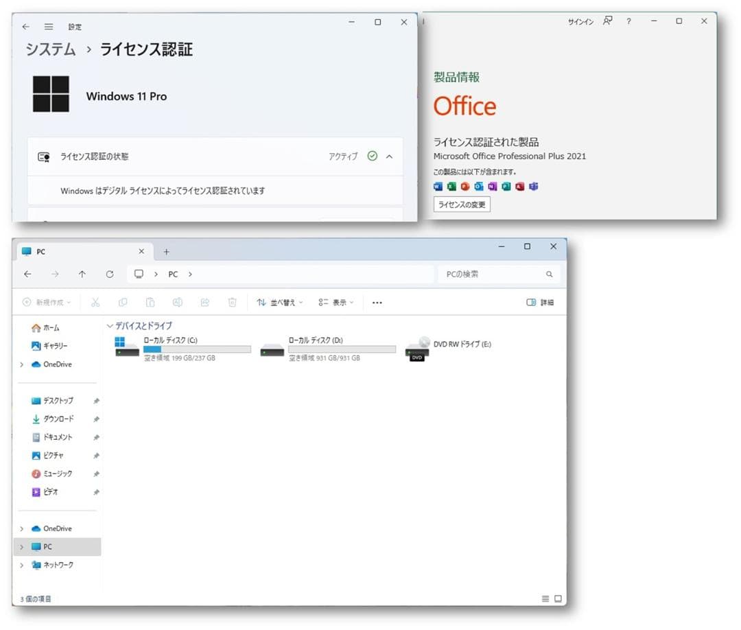Click the PowerPoint icon
Viewport: 741px width, 630px height.
(x=465, y=187)
